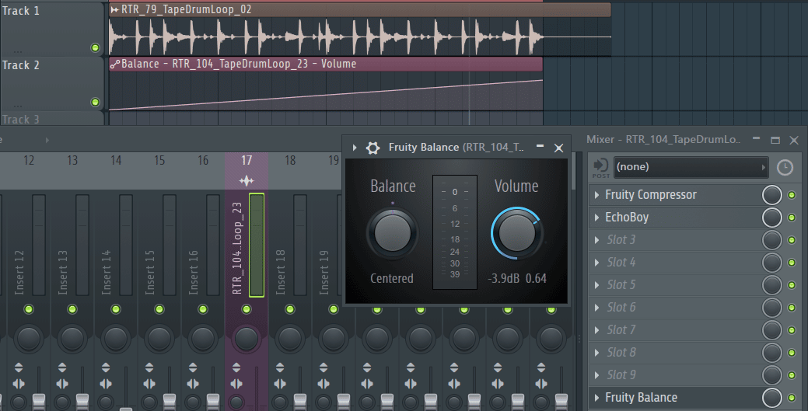This screenshot has width=808, height=411.
Task: Click polarity up-down arrows on insert 17
Action: (x=236, y=367)
